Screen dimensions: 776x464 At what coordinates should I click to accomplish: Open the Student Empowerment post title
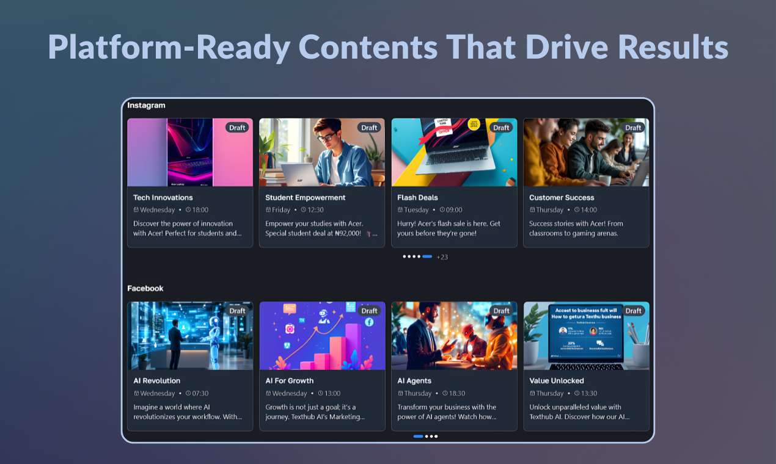(x=306, y=198)
